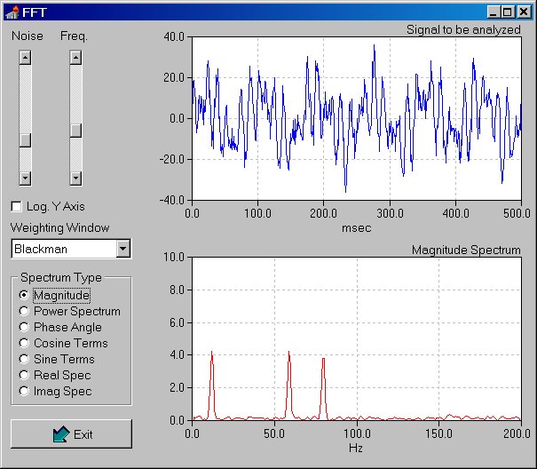Click the Freq. scrollbar track above thumb
Viewport: 537px width, 469px height.
(75, 94)
